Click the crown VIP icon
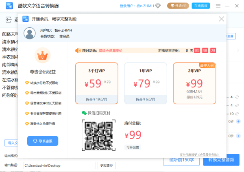The image size is (244, 172). 42,55
